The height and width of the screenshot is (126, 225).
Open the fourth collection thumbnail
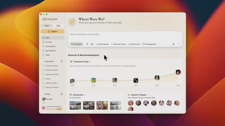[x=116, y=106]
